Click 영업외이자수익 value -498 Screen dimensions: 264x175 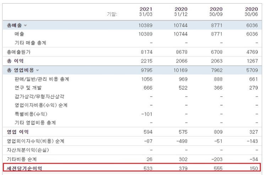tap(182, 141)
